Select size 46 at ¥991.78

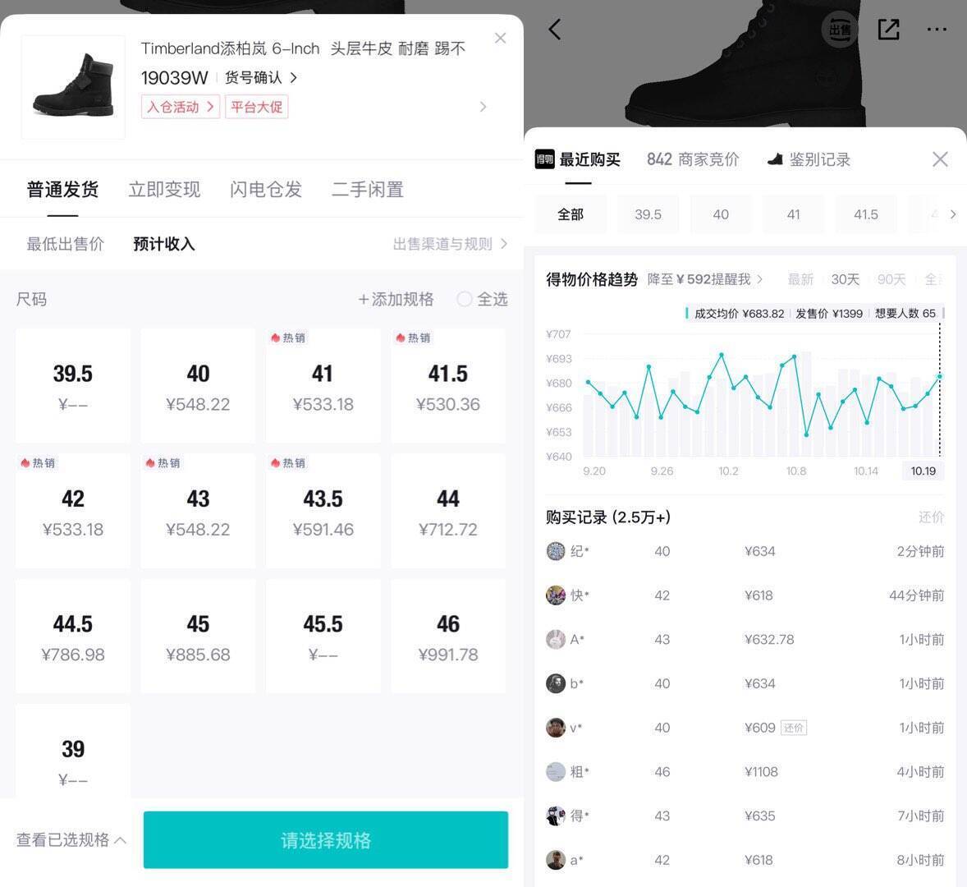448,636
